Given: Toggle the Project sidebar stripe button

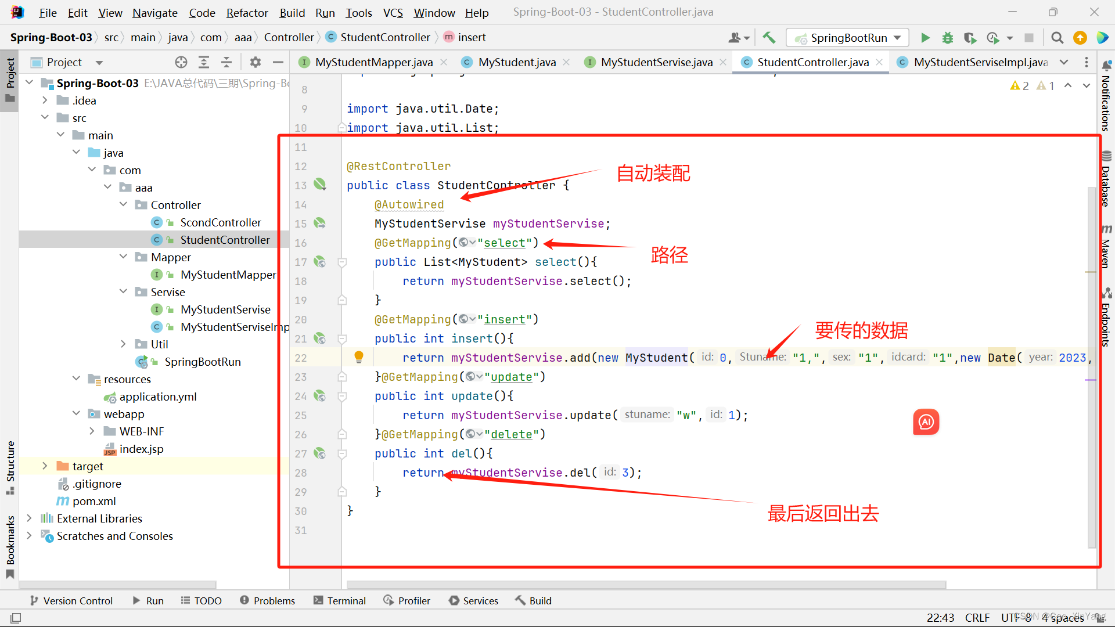Looking at the screenshot, I should [10, 80].
